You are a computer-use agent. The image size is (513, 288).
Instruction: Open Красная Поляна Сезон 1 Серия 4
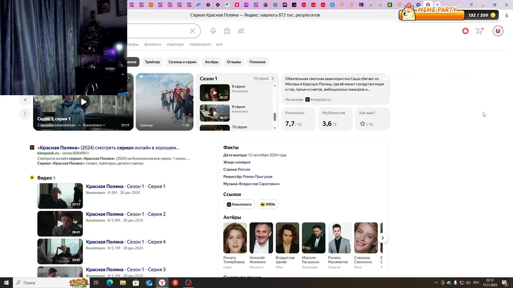126,242
